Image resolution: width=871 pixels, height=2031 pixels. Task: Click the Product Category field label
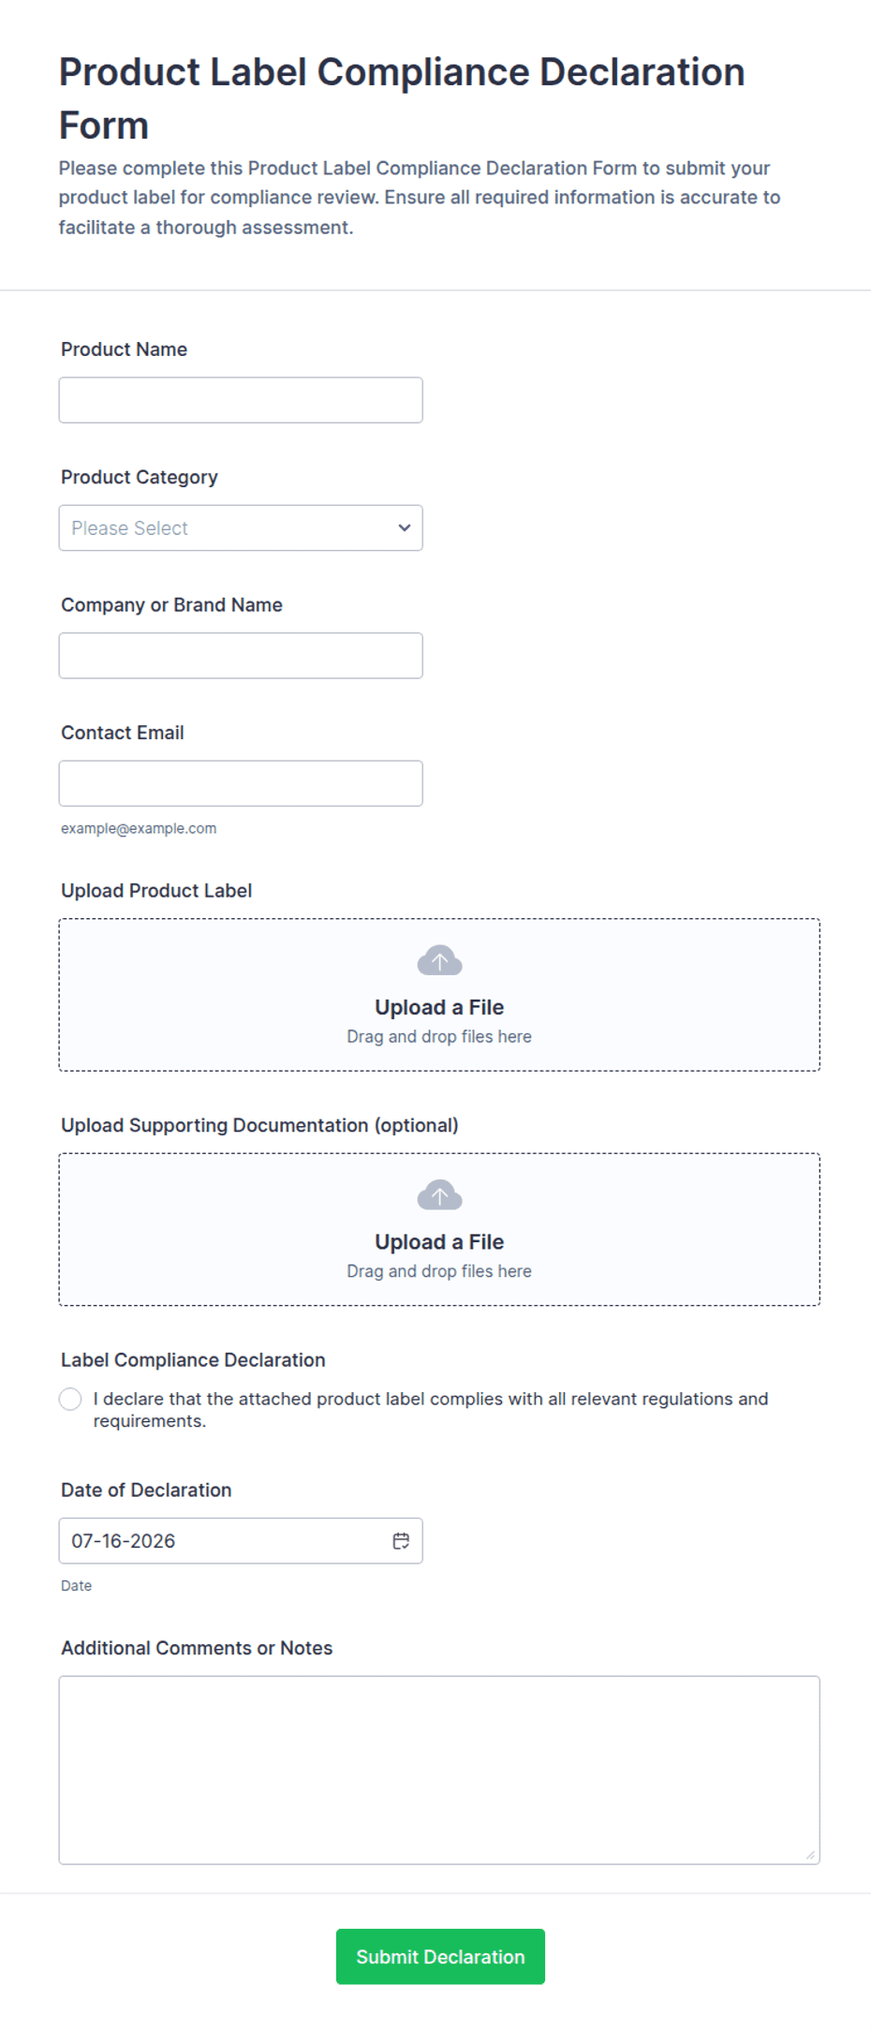click(x=140, y=477)
